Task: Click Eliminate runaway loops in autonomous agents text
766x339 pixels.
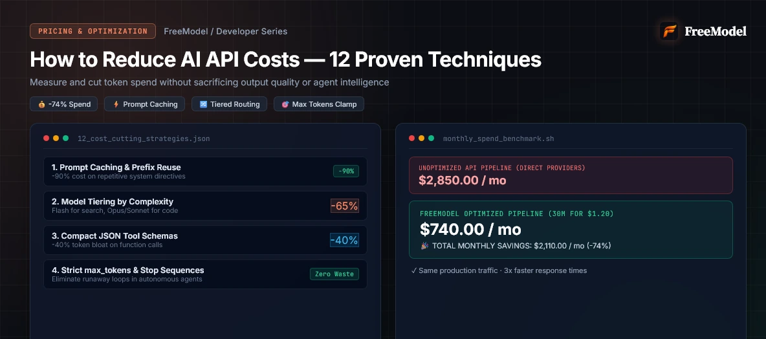Action: [x=127, y=279]
